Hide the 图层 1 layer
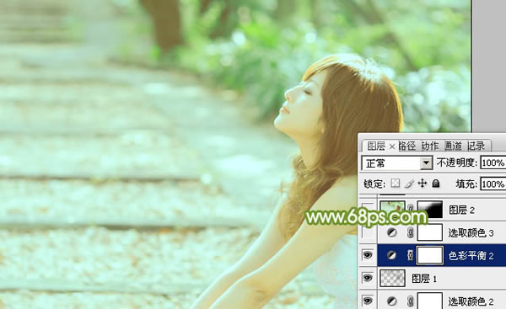 tap(367, 278)
